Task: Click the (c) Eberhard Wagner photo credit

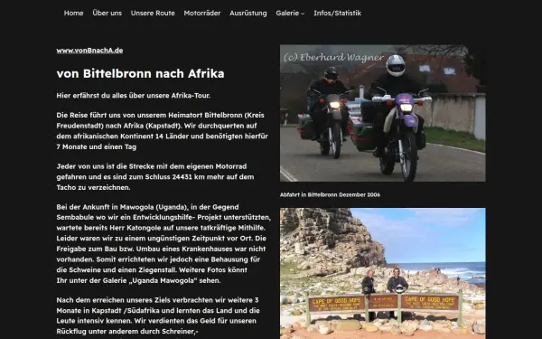Action: coord(333,58)
